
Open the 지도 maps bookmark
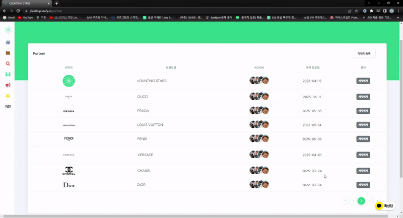(41, 18)
